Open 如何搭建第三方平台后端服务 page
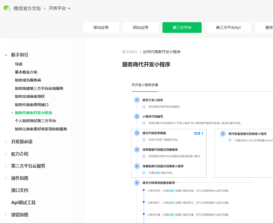 click(x=39, y=88)
